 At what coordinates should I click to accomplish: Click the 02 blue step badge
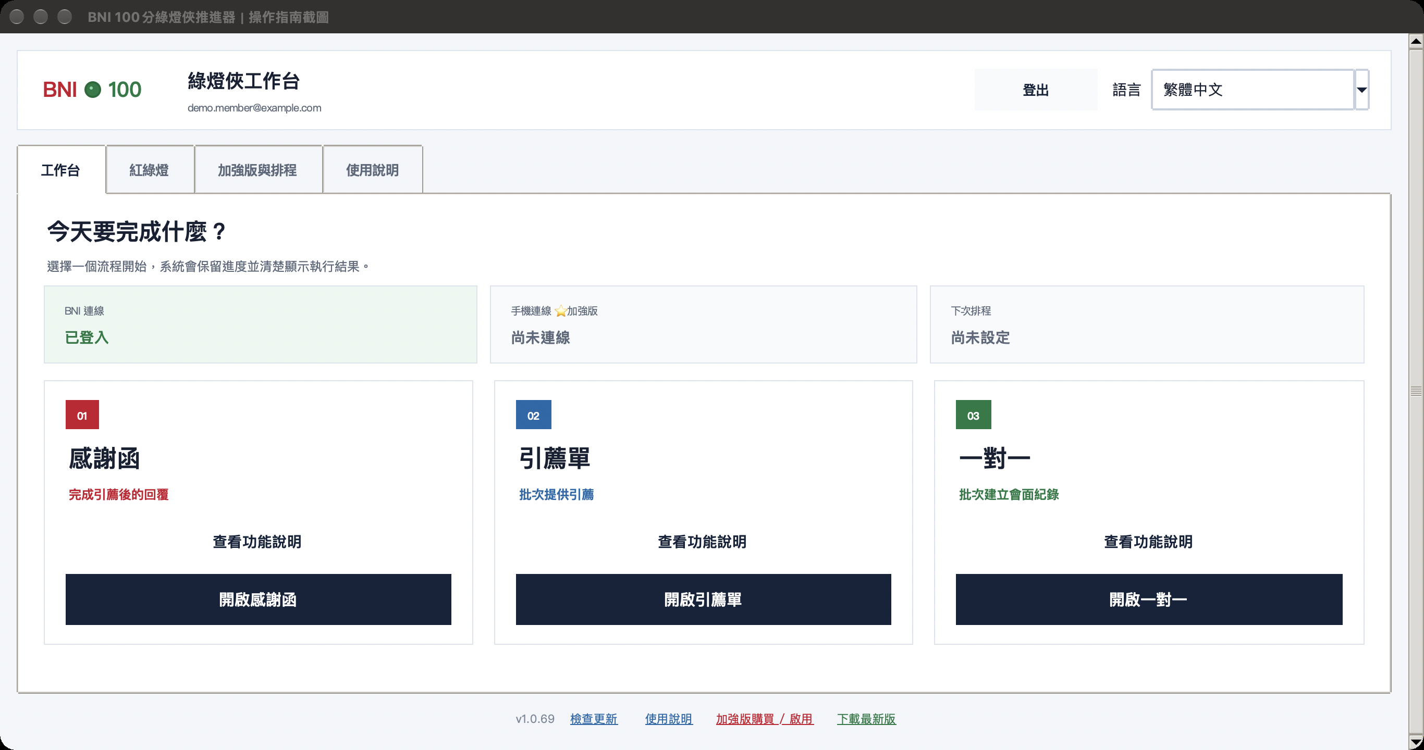[x=533, y=415]
